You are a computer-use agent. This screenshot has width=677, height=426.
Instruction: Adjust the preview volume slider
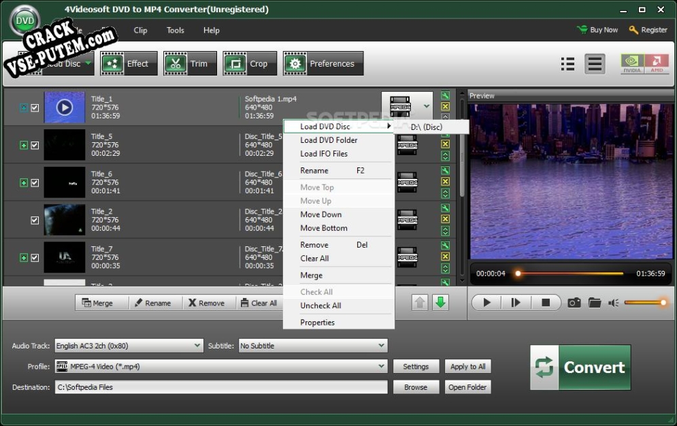[646, 303]
